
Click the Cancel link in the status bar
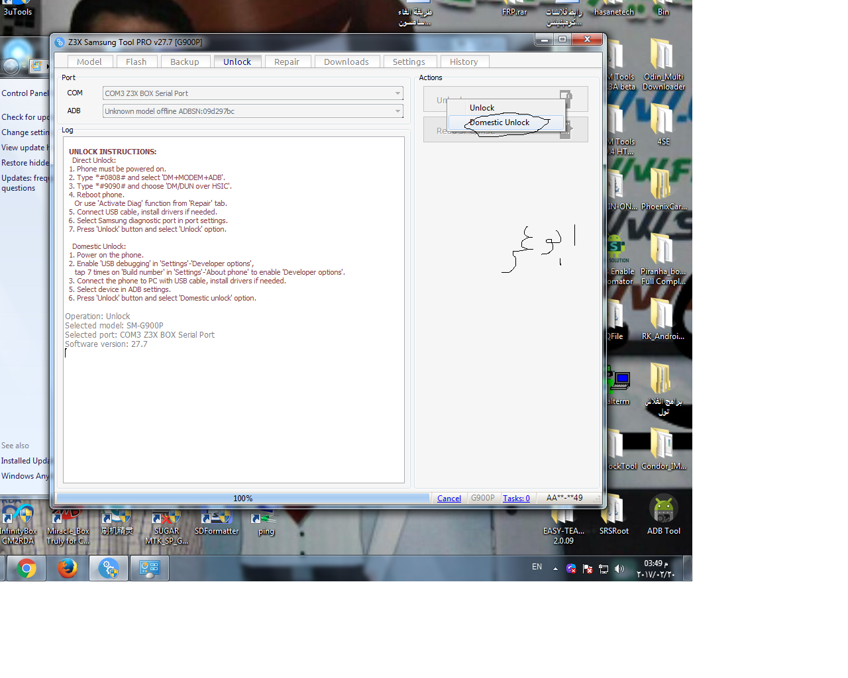point(449,499)
